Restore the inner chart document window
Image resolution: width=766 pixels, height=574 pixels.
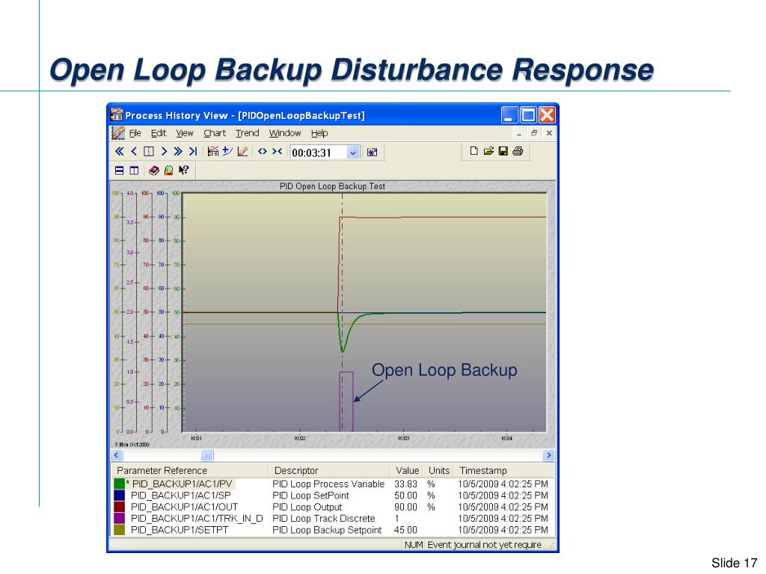534,133
